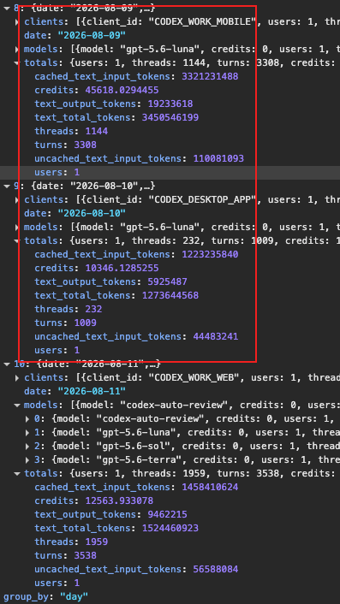The width and height of the screenshot is (340, 604).
Task: Expand the clients array with CODEX_WORK_MOBILE
Action: pyautogui.click(x=17, y=22)
